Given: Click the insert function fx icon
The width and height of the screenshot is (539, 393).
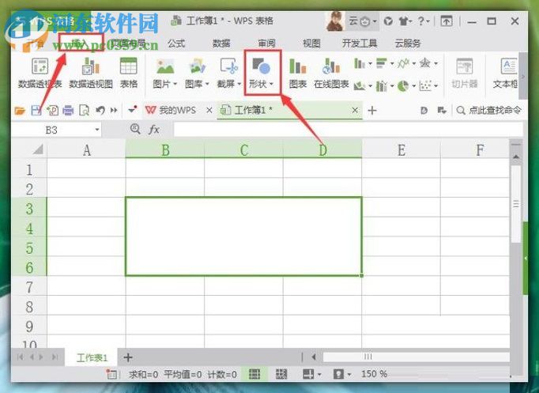Looking at the screenshot, I should point(154,130).
